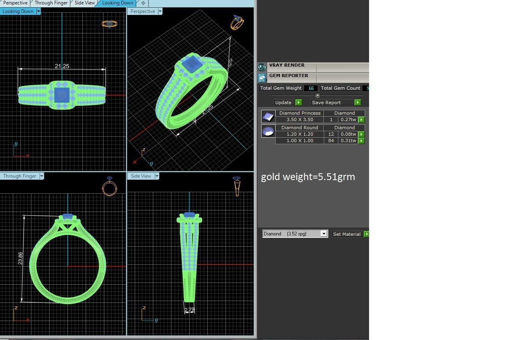Click the Update green arrow button
Image resolution: width=515 pixels, height=340 pixels.
click(x=299, y=103)
